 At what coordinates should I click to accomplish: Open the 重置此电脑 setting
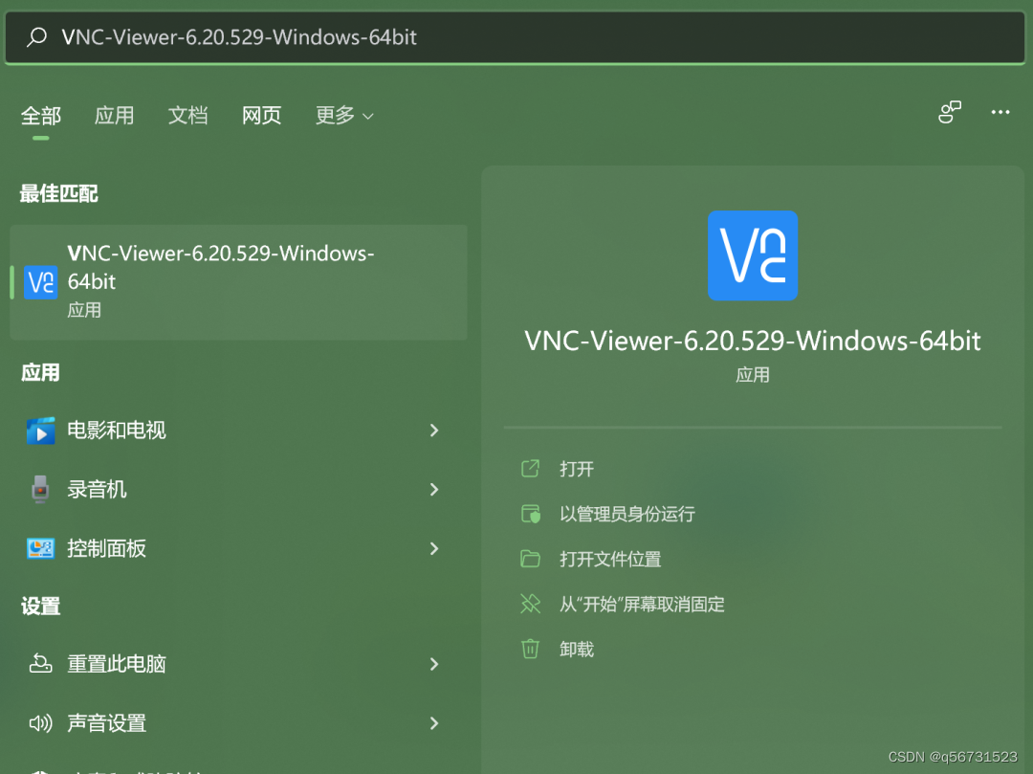coord(238,663)
